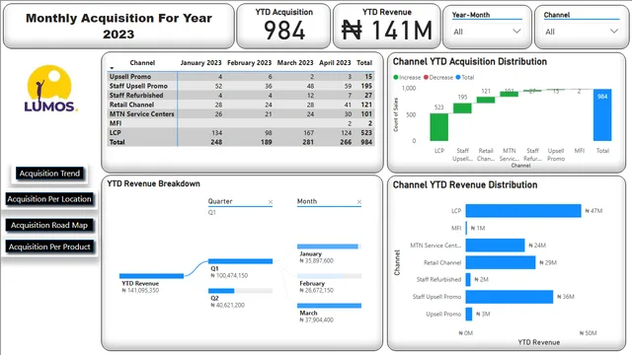Image resolution: width=632 pixels, height=355 pixels.
Task: Click the Retail Channel revenue bar
Action: pyautogui.click(x=501, y=262)
